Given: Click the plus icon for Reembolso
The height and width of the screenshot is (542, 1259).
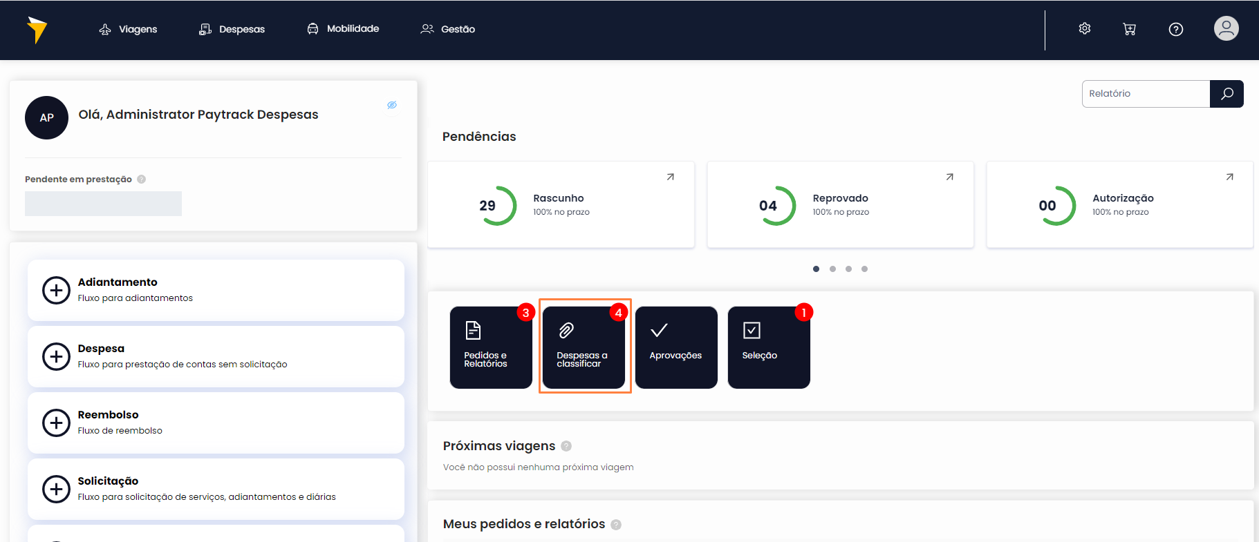Looking at the screenshot, I should (x=56, y=423).
